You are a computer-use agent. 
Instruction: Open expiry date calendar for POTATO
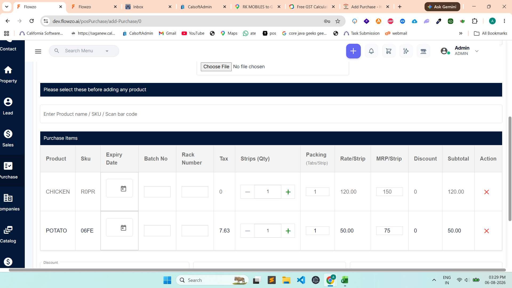[123, 228]
